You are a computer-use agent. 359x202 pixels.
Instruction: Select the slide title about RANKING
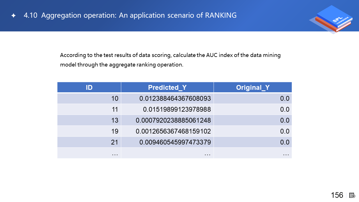tap(130, 15)
